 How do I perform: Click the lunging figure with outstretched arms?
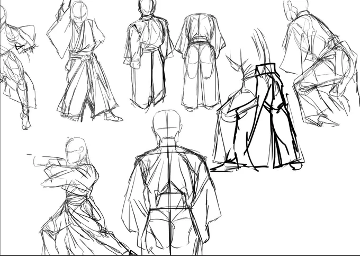(82, 197)
